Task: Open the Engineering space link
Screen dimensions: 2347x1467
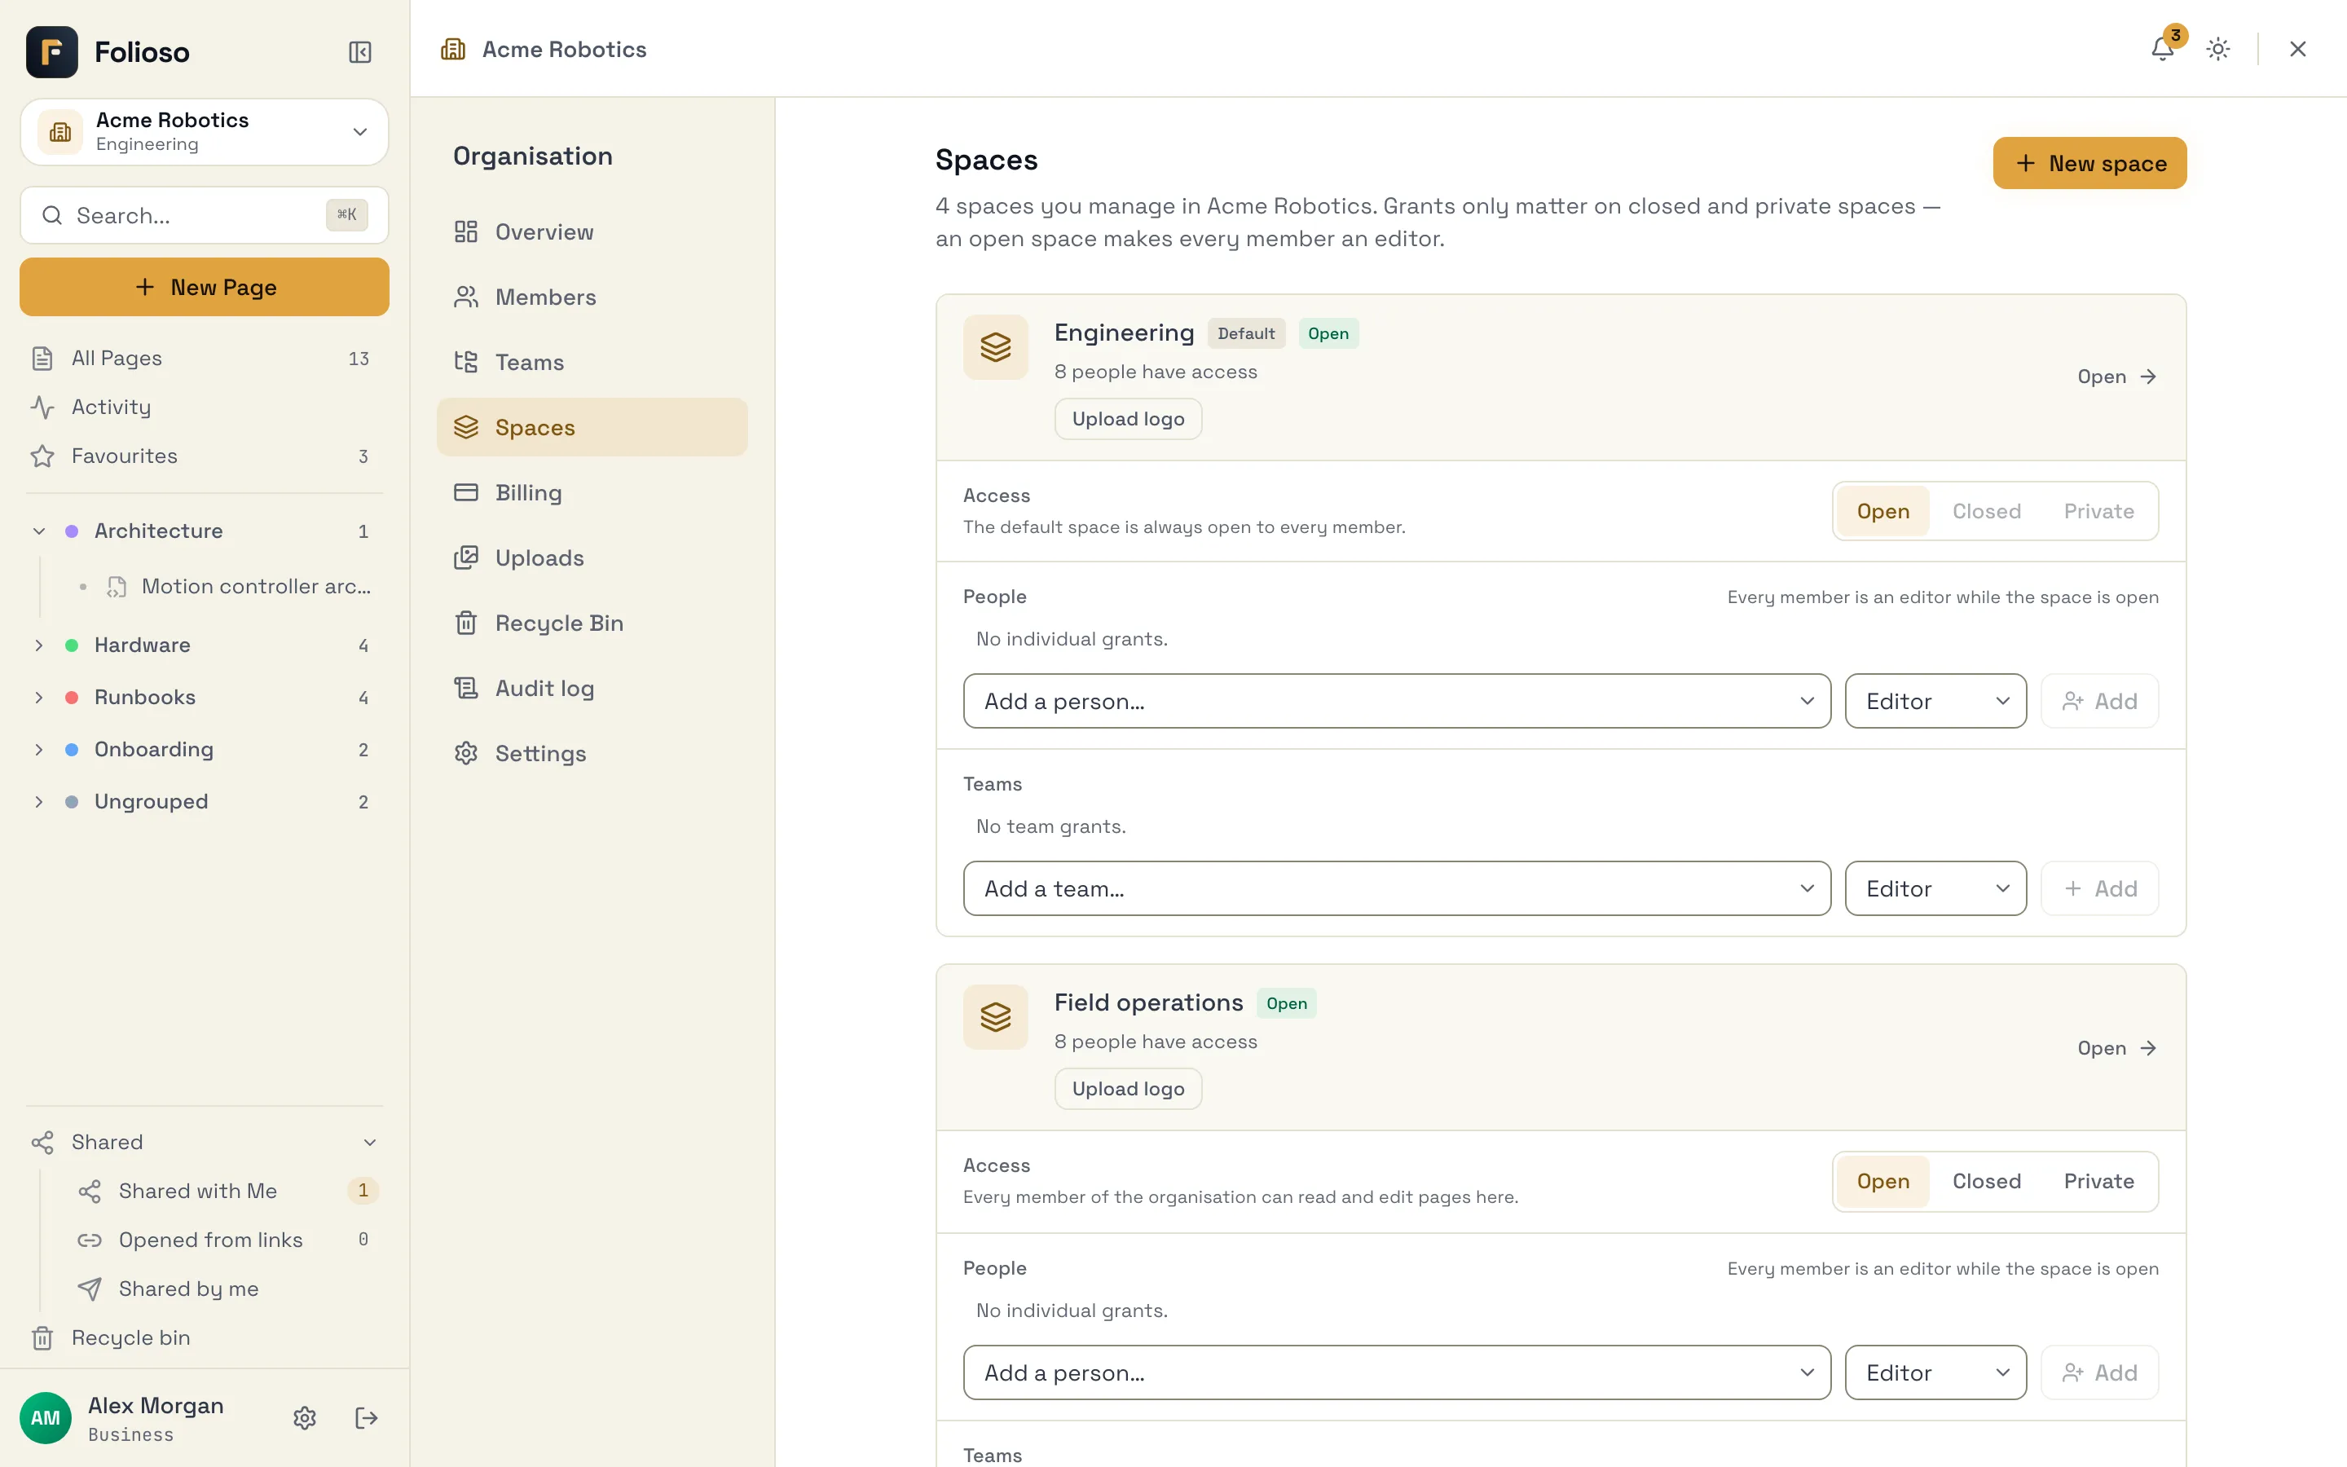Action: pos(2116,377)
